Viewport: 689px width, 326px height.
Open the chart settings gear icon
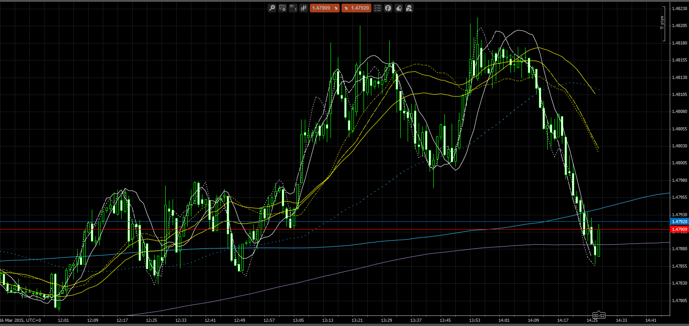pyautogui.click(x=282, y=8)
